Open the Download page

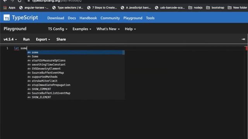click(x=56, y=18)
